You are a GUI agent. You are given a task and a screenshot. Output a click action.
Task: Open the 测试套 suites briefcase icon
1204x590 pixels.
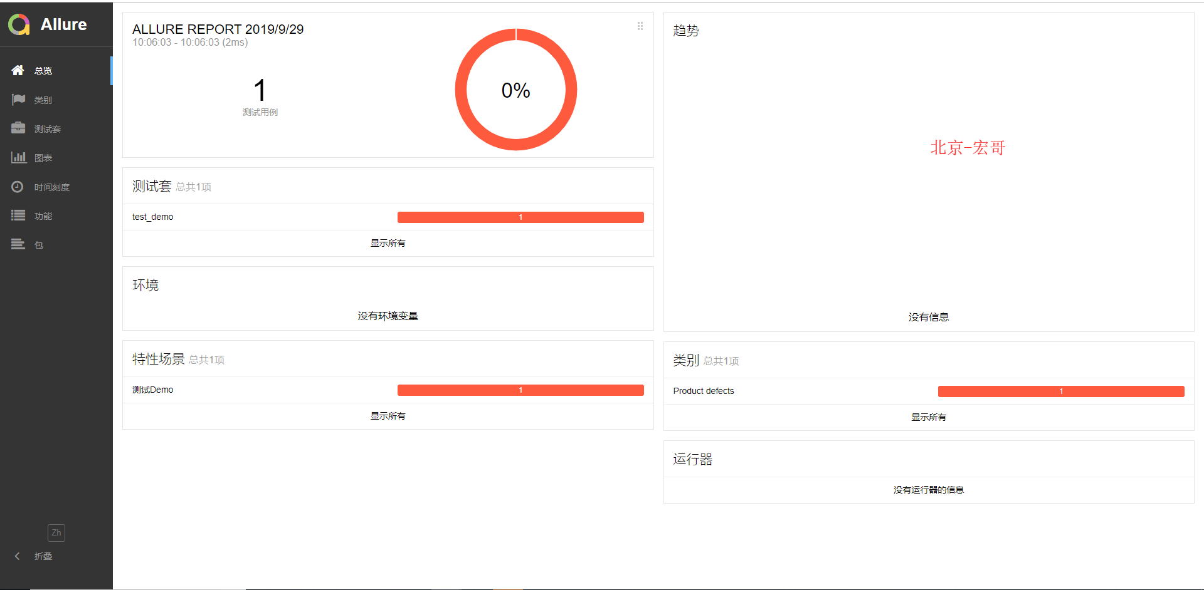click(x=18, y=128)
